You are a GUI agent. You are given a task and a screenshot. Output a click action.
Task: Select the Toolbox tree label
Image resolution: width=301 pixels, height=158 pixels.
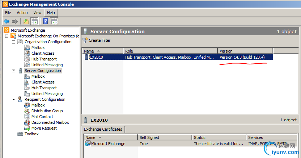point(31,134)
